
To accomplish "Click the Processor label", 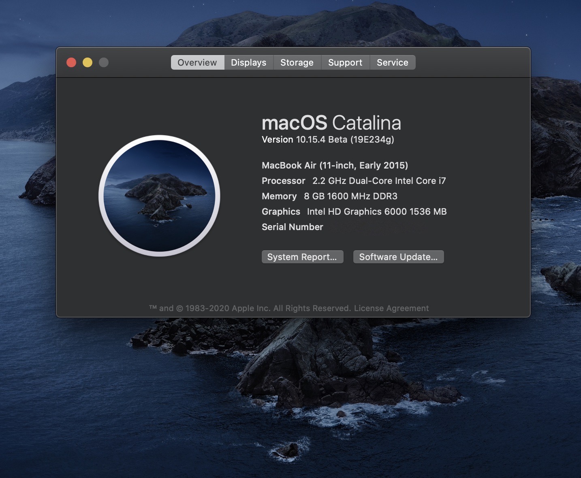I will pyautogui.click(x=284, y=181).
